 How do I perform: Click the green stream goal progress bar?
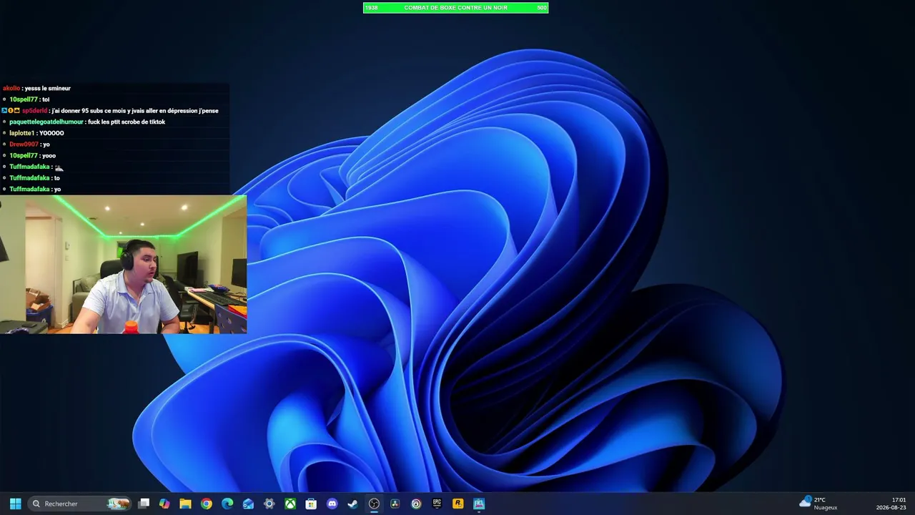click(455, 8)
